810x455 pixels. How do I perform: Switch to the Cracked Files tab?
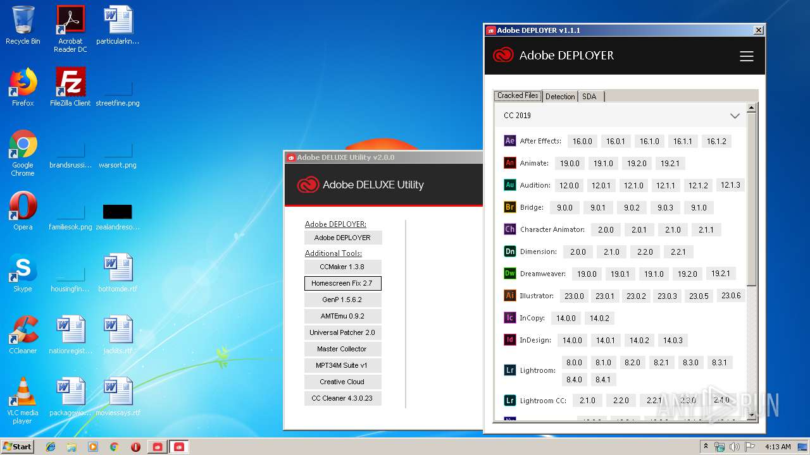tap(518, 96)
